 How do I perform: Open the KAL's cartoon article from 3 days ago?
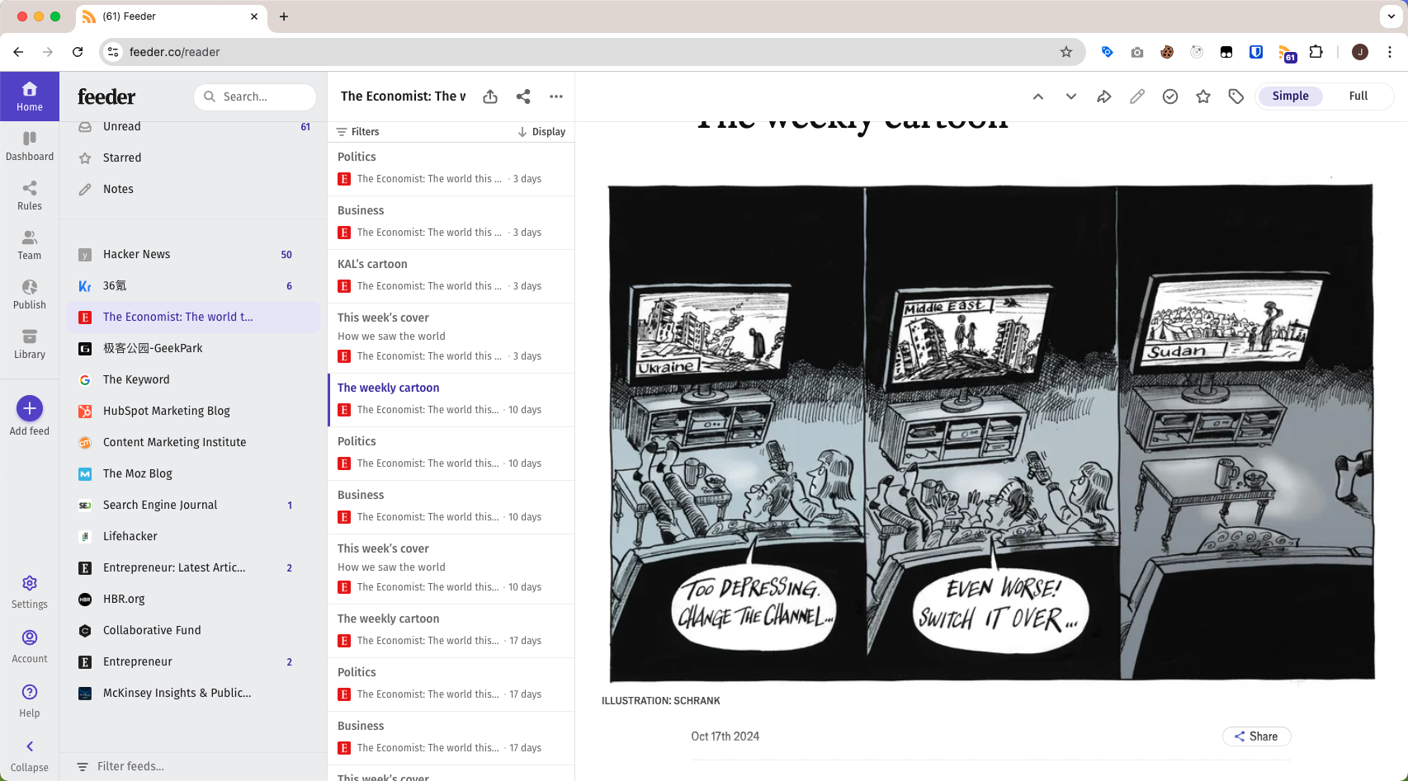click(451, 276)
